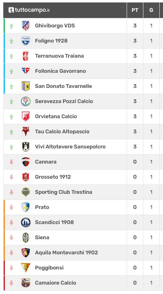Screen dimensions: 163x294
Task: Click the Foligno 1928 team crest
Action: [x=26, y=41]
